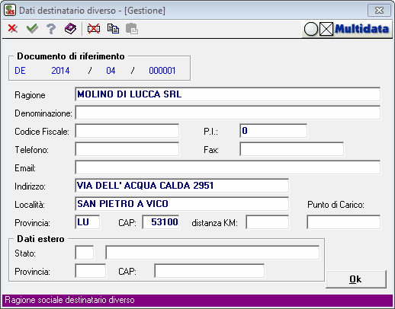Select the Ragione field with MOLINO DI LUCCA SRL
This screenshot has height=309, width=395.
click(x=228, y=94)
